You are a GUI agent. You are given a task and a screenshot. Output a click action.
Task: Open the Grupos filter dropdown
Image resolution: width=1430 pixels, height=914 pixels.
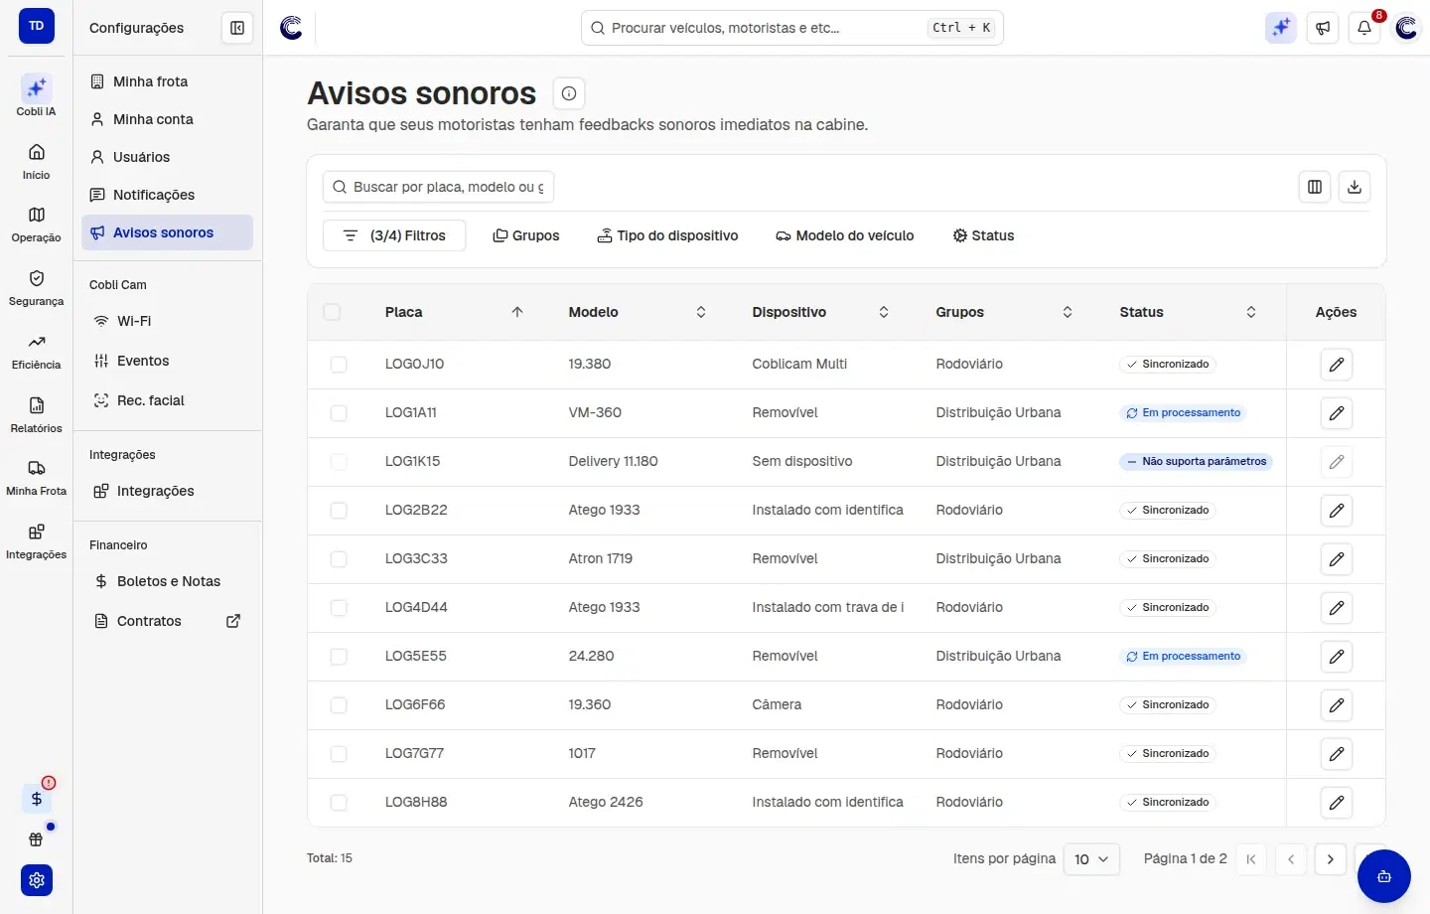point(526,235)
